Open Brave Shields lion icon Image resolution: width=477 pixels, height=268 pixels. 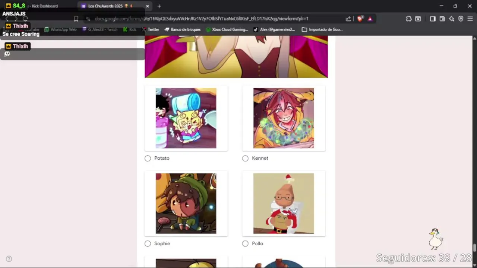point(360,19)
